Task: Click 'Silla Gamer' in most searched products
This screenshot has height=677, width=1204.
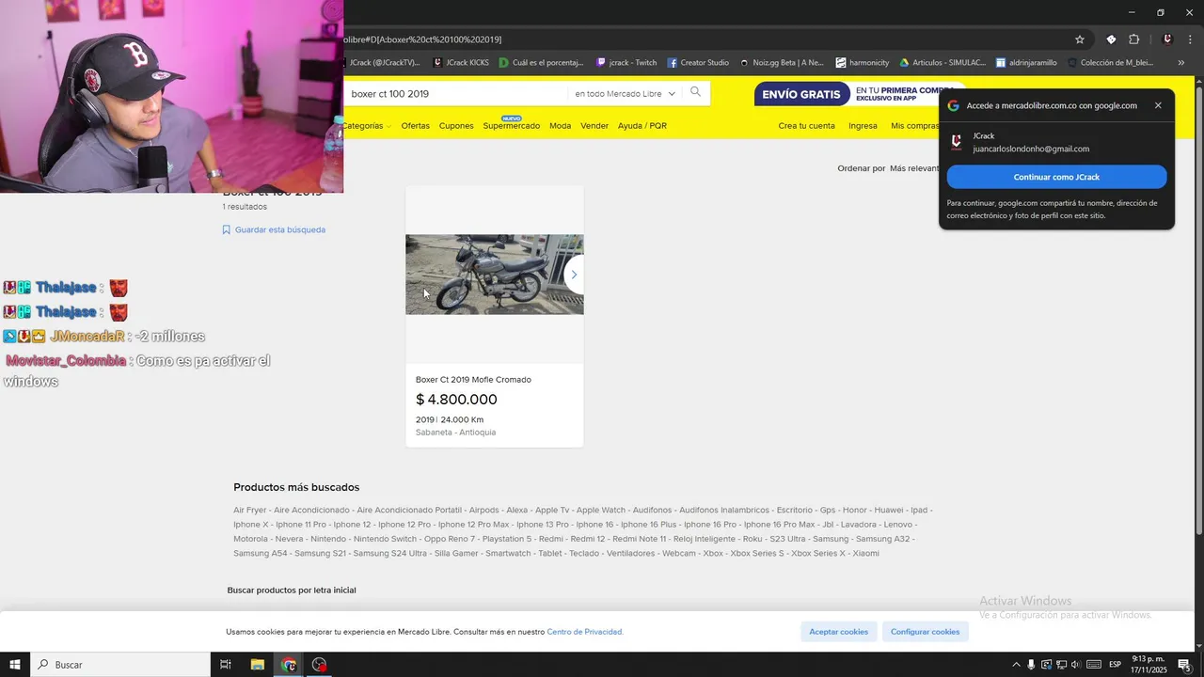Action: click(456, 553)
